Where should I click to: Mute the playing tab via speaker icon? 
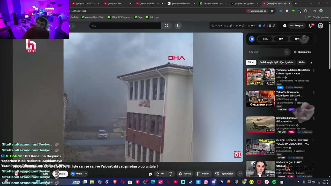point(285,4)
